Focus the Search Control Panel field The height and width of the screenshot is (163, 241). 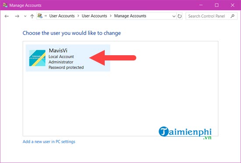pyautogui.click(x=211, y=16)
